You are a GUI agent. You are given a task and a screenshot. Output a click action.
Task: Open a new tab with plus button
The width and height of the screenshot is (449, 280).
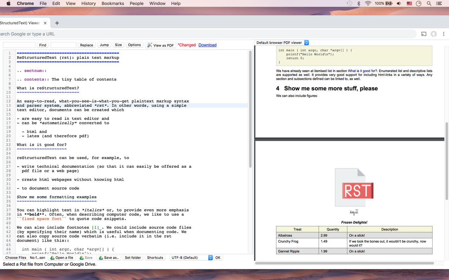(57, 23)
